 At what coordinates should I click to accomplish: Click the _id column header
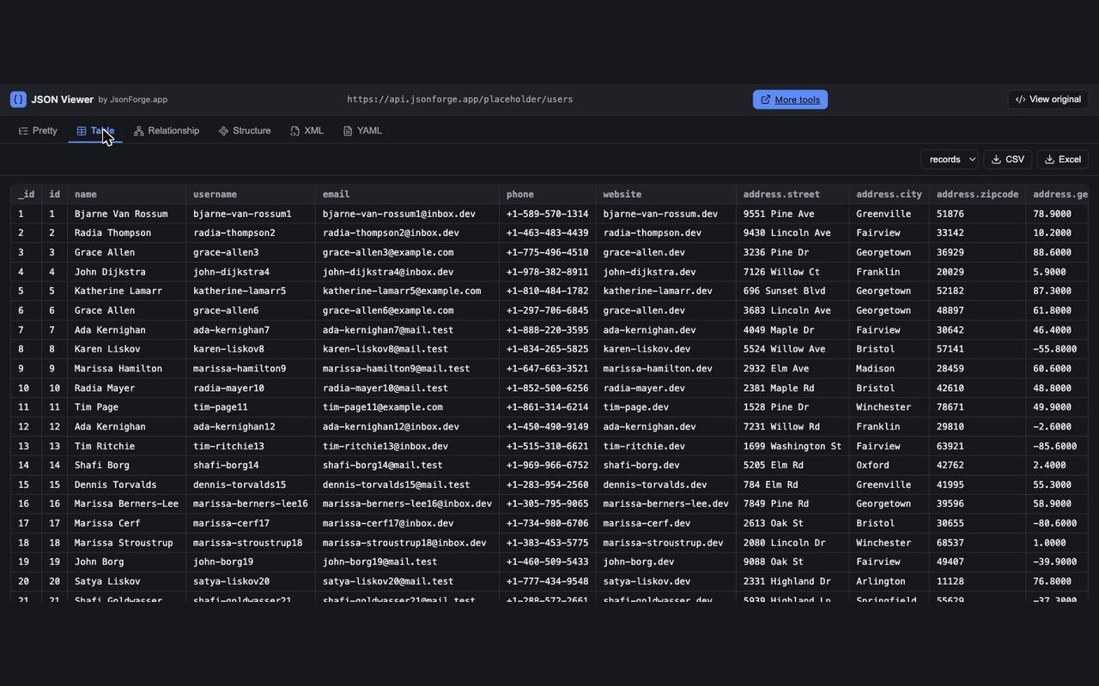coord(27,195)
